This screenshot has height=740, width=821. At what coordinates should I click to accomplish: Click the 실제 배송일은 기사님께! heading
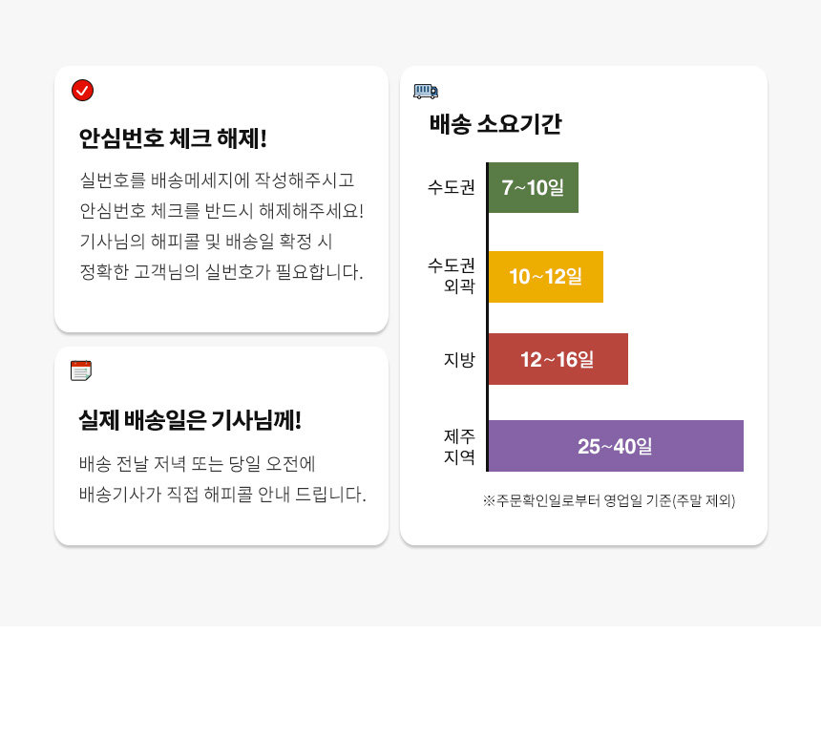pyautogui.click(x=190, y=420)
